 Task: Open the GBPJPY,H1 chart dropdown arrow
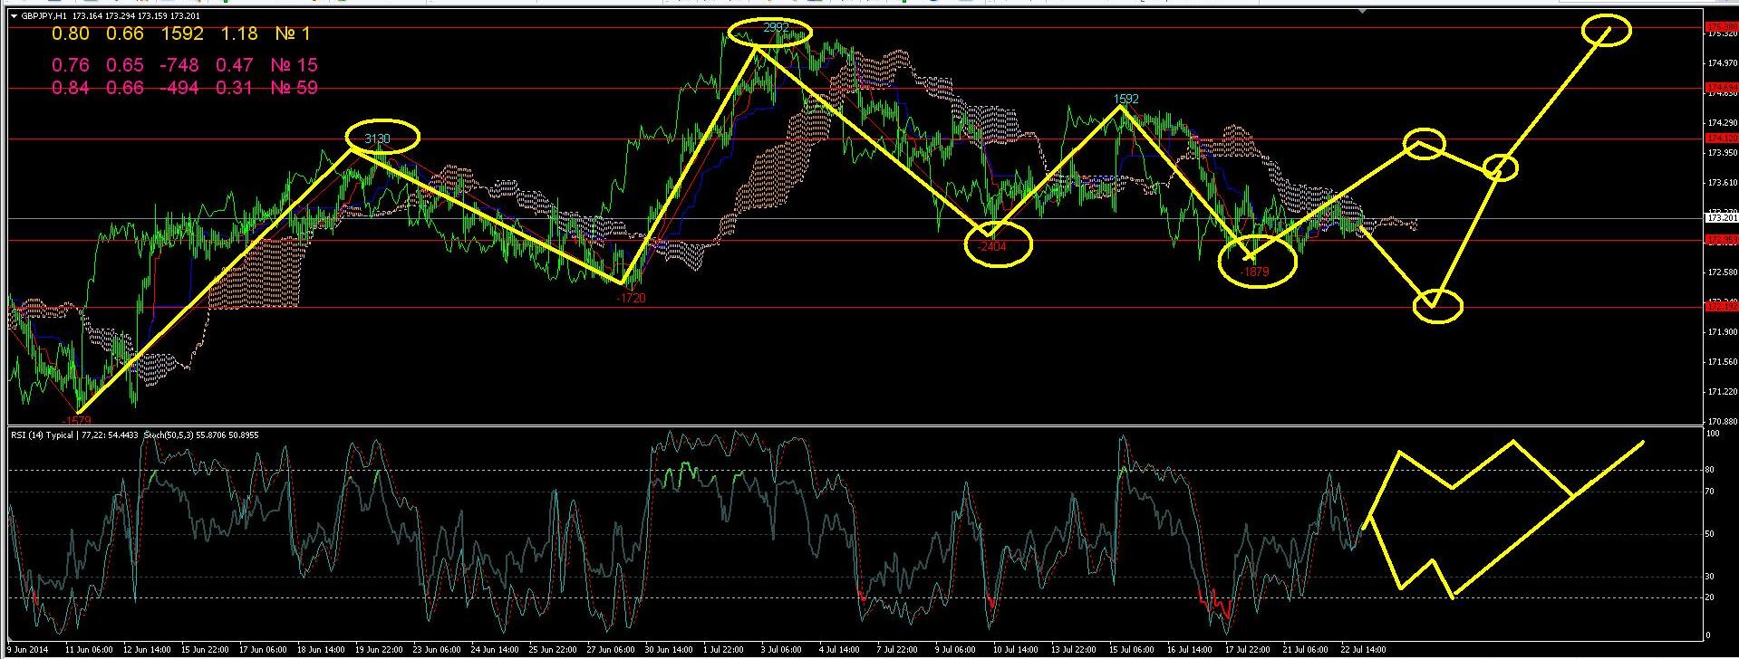click(14, 16)
